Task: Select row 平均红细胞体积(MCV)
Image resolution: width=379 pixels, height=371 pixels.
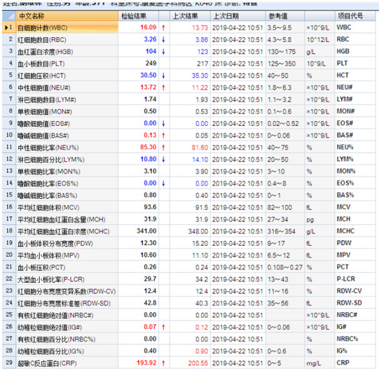Action: click(188, 207)
